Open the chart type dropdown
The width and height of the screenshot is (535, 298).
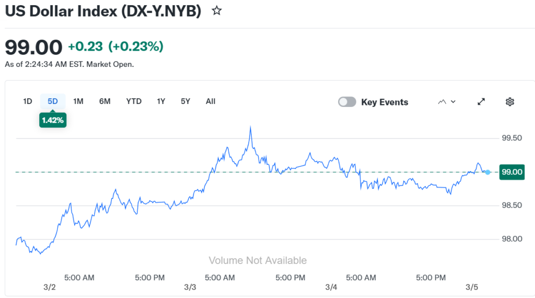[x=447, y=102]
